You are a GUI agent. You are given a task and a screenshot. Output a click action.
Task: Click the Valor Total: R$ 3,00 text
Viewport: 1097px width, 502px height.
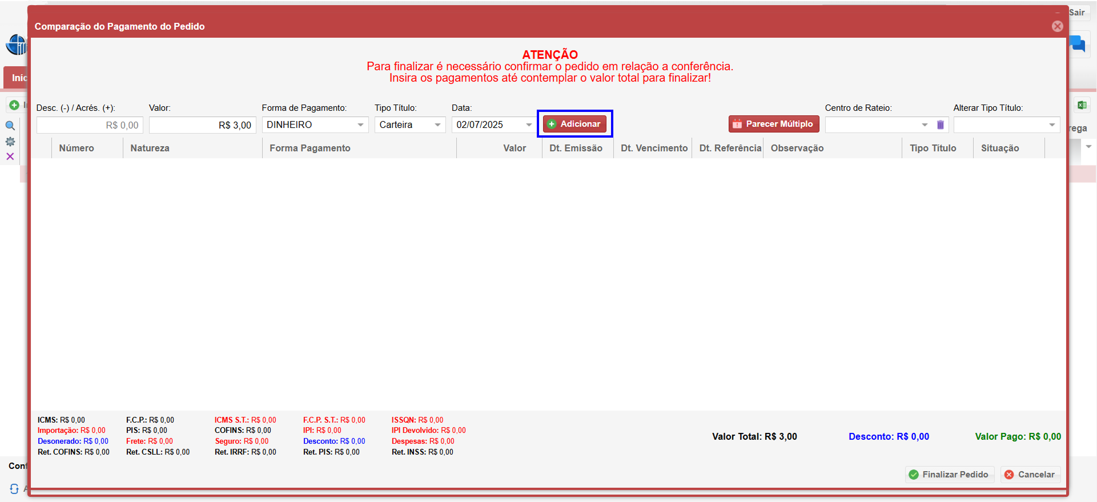coord(754,436)
